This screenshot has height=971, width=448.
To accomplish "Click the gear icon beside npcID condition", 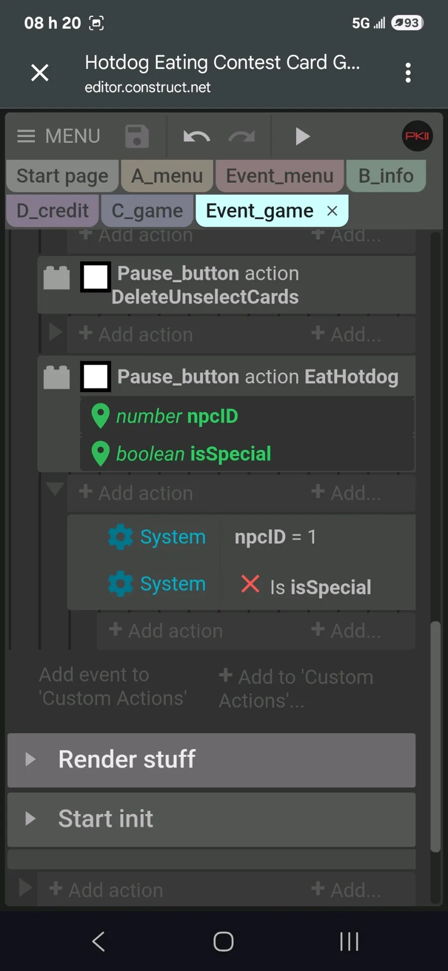I will point(120,537).
